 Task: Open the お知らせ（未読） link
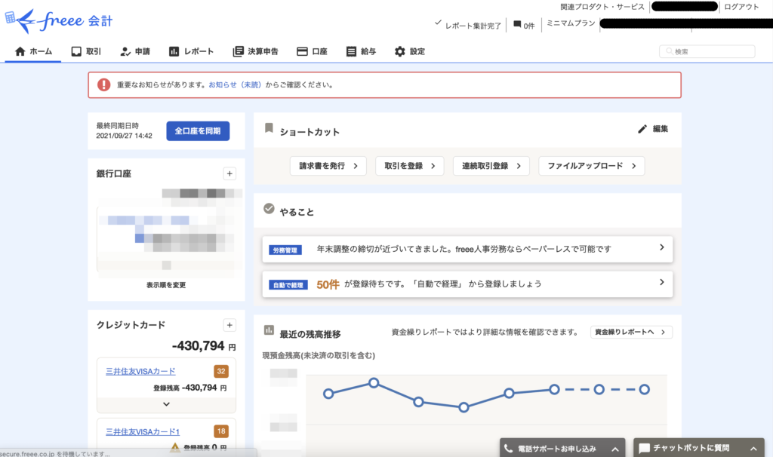pos(235,85)
